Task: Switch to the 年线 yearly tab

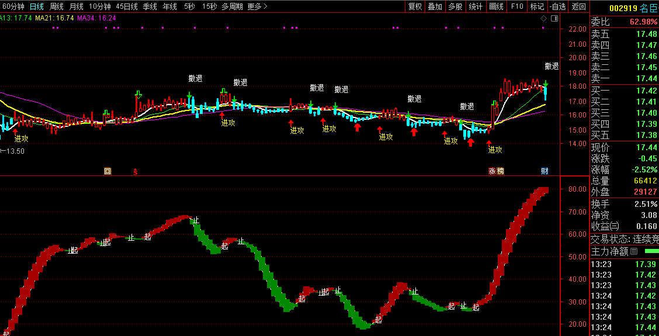Action: click(x=169, y=6)
